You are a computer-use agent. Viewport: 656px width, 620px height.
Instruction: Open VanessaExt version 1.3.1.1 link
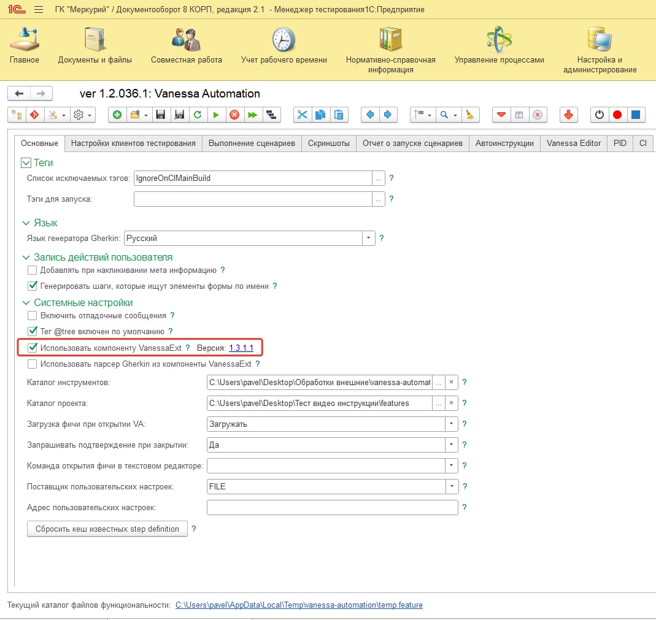[x=241, y=348]
